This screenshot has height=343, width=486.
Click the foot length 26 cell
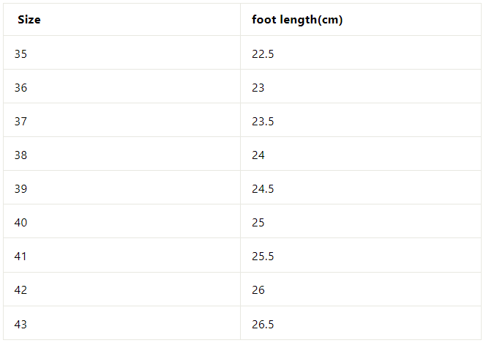click(258, 289)
